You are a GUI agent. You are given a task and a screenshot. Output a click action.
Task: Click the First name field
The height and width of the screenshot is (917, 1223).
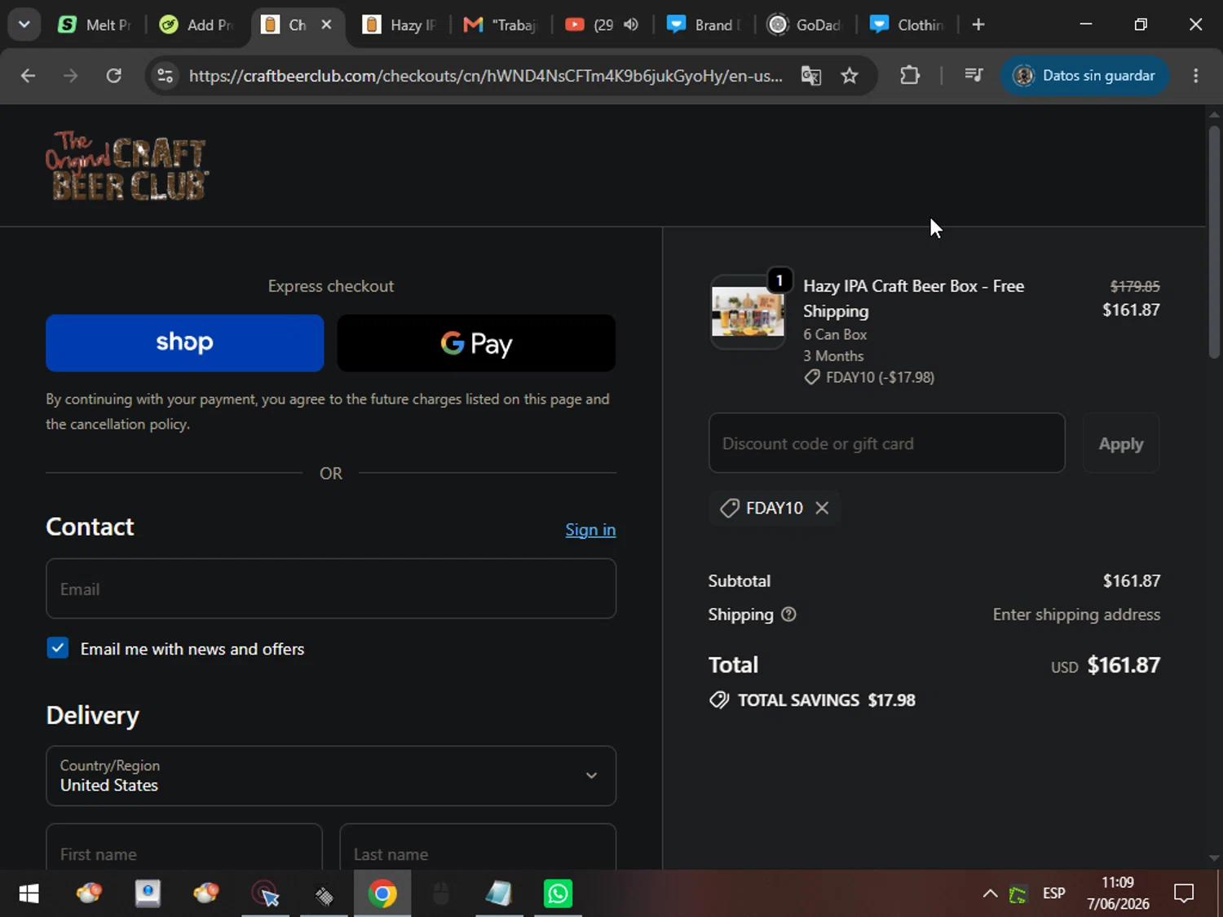[x=184, y=848]
